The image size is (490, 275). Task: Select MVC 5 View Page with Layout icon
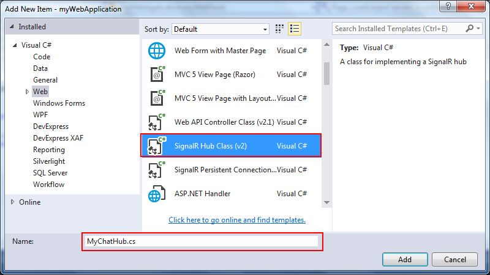pos(157,98)
